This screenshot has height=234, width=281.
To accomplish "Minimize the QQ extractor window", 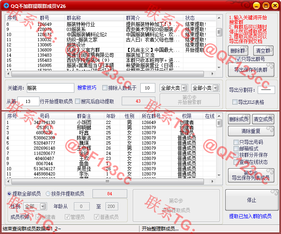I will (256, 6).
